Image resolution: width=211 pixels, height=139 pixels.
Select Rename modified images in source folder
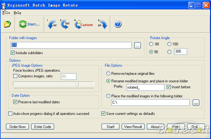tap(147, 81)
